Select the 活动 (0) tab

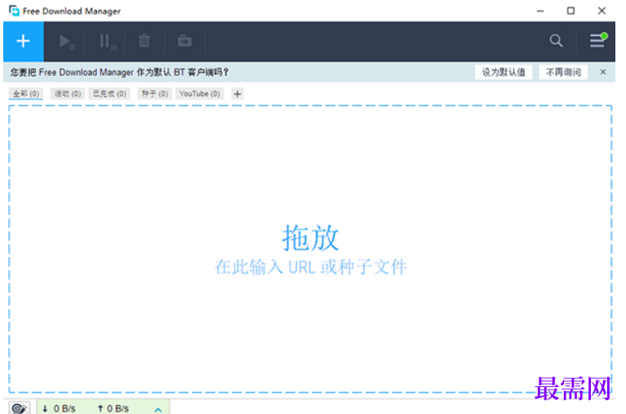(x=68, y=94)
